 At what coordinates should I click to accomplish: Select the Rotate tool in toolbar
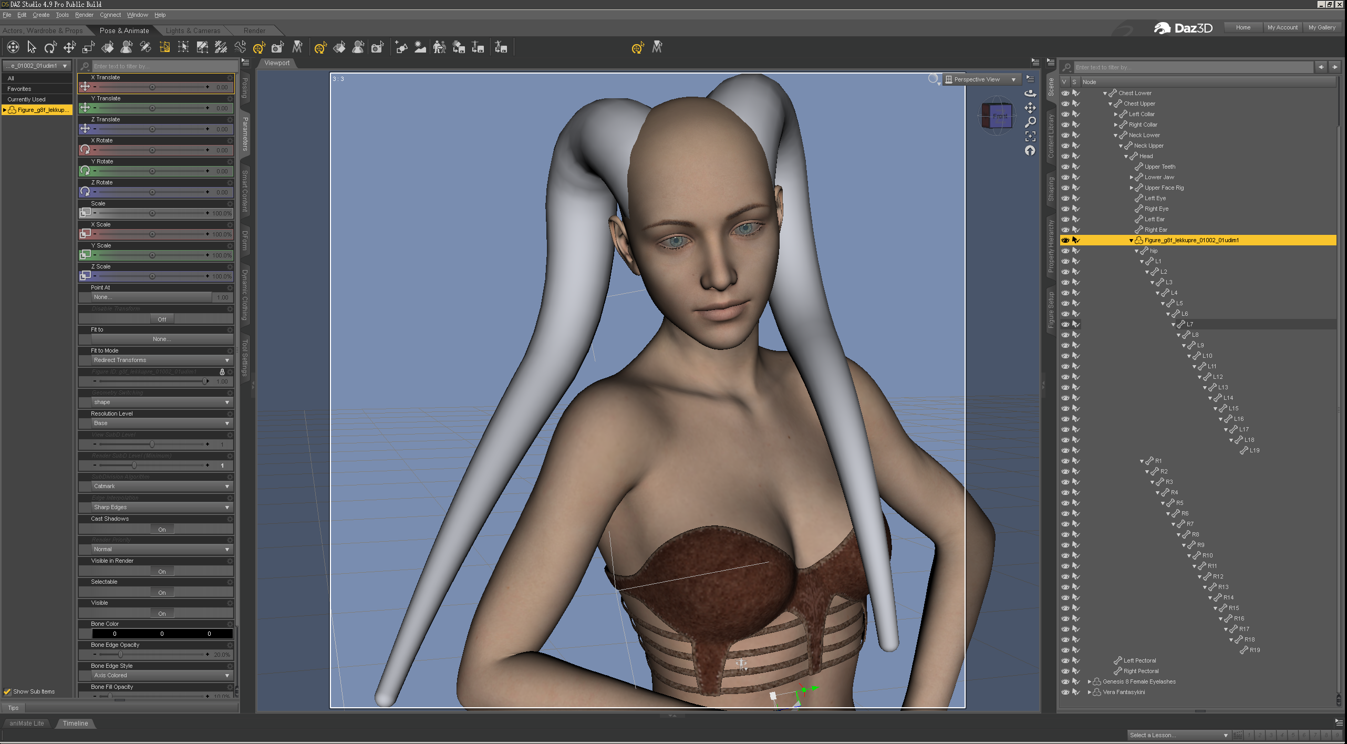[x=50, y=48]
